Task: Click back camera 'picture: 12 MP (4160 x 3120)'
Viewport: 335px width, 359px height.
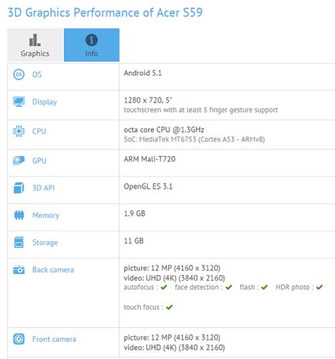Action: 172,268
